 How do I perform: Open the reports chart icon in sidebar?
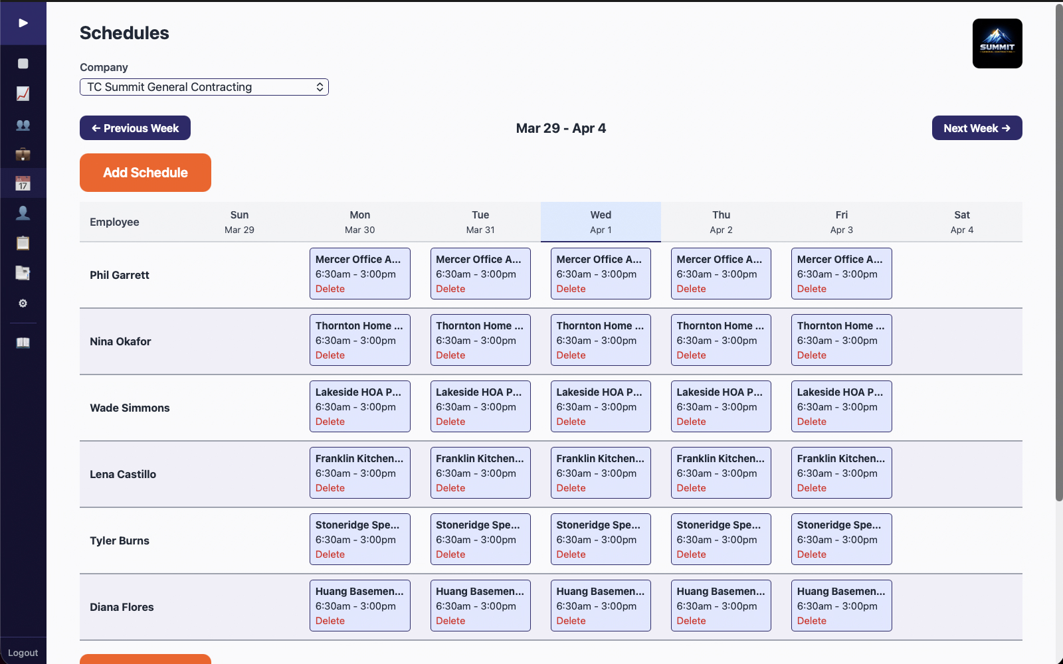[x=23, y=94]
